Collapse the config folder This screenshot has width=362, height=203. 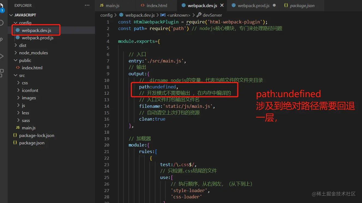pyautogui.click(x=16, y=23)
